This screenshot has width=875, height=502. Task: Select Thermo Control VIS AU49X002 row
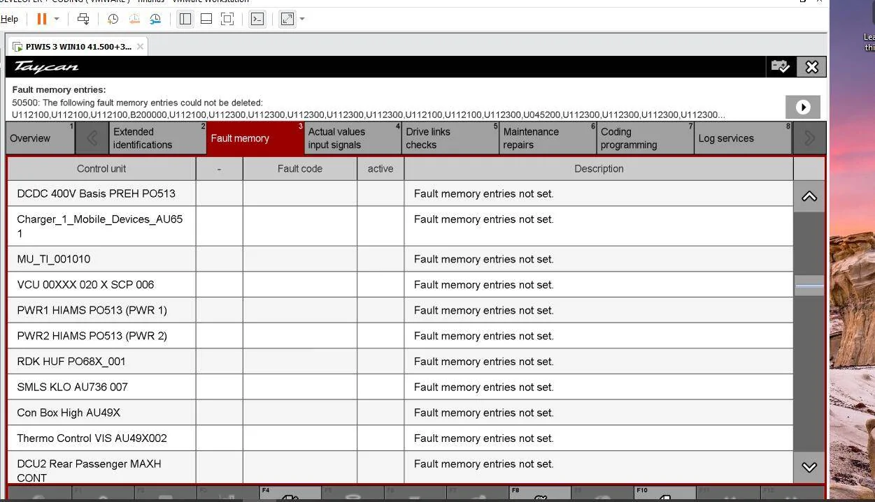[x=400, y=438]
